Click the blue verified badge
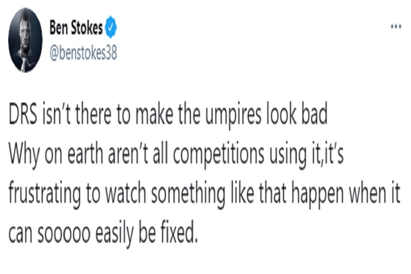Image resolution: width=411 pixels, height=274 pixels. coord(111,28)
